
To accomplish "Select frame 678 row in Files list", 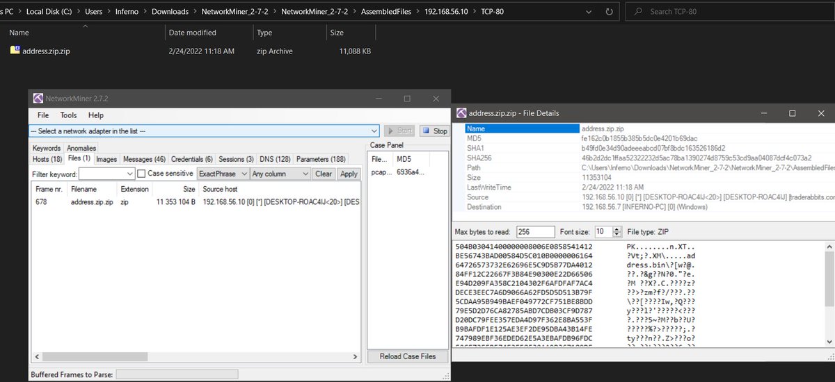I will pyautogui.click(x=196, y=202).
